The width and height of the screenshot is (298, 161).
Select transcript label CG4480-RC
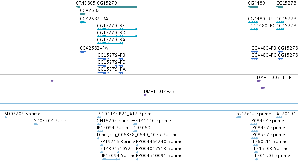pos(263,26)
